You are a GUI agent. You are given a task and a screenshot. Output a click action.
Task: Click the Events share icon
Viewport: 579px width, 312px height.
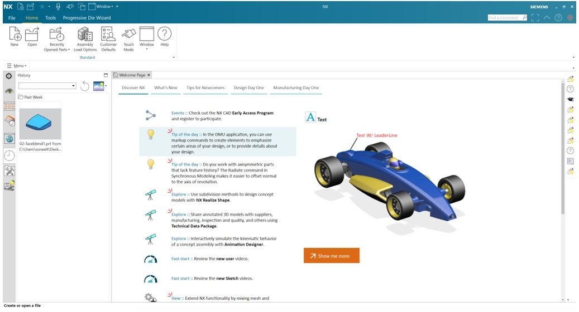point(150,115)
